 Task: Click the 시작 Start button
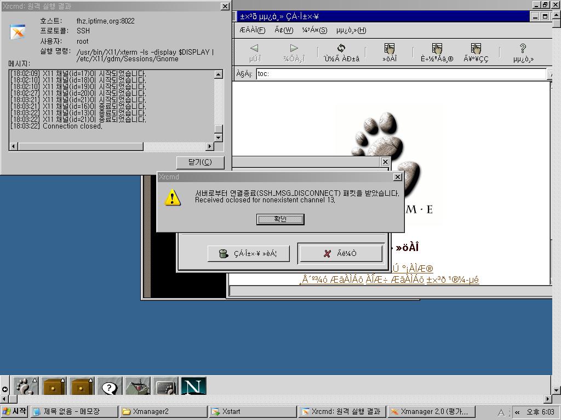14,411
